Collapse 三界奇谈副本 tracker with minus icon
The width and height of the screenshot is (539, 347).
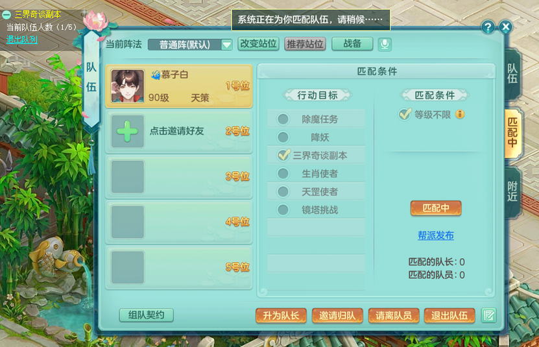tap(6, 14)
